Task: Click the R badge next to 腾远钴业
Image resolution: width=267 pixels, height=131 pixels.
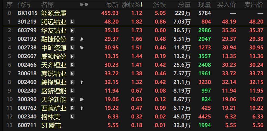Action: click(72, 22)
